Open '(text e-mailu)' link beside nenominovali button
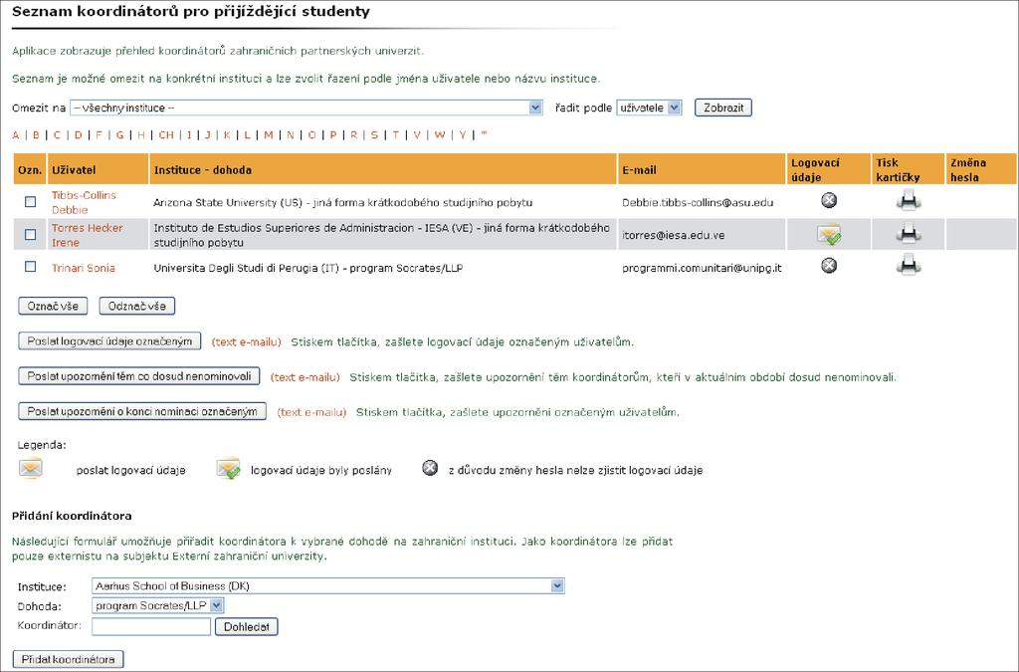The image size is (1019, 672). point(305,377)
